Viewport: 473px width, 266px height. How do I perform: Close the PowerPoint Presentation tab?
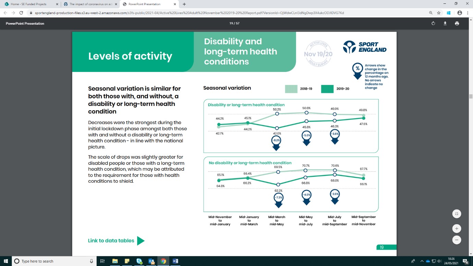point(175,4)
